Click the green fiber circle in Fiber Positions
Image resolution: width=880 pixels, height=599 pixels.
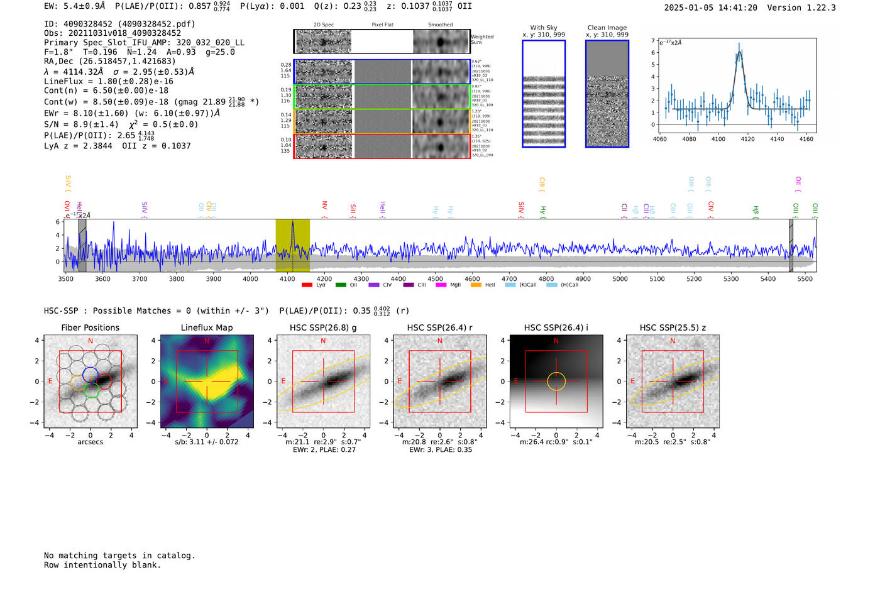pyautogui.click(x=92, y=390)
